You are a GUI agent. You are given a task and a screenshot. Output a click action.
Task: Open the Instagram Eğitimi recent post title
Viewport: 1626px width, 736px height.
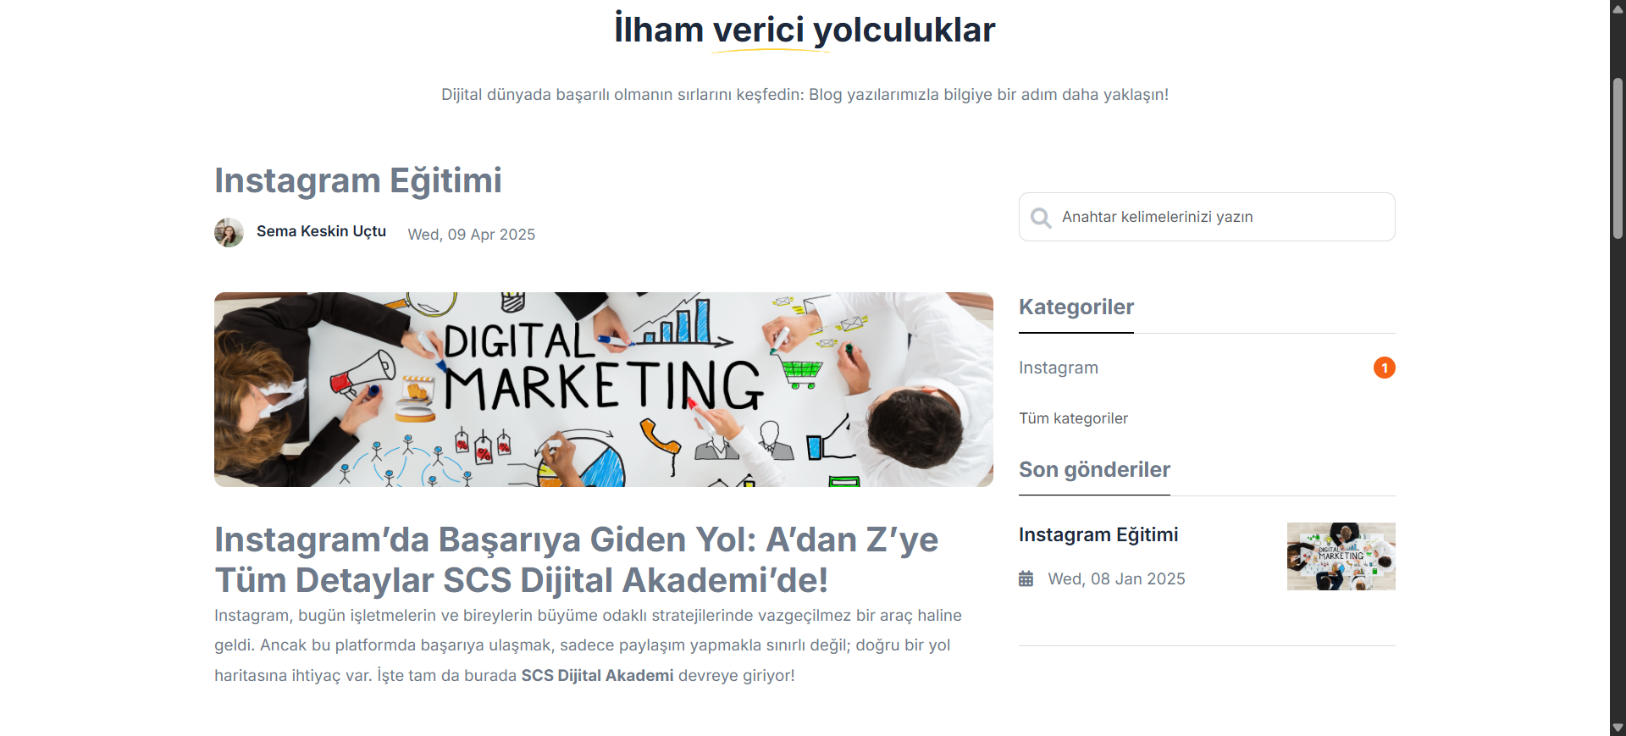pyautogui.click(x=1098, y=534)
